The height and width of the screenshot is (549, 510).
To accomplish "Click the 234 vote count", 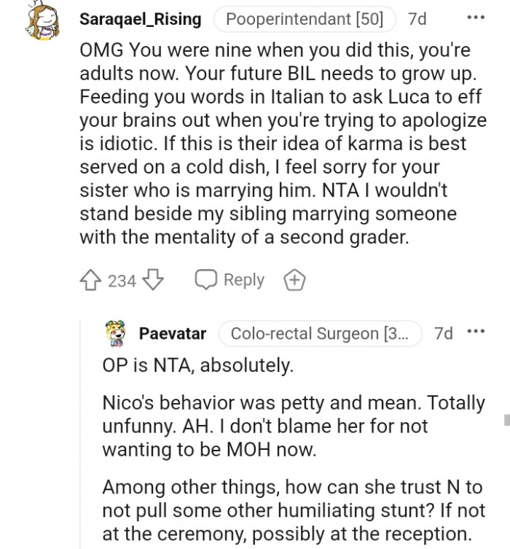I will tap(122, 280).
